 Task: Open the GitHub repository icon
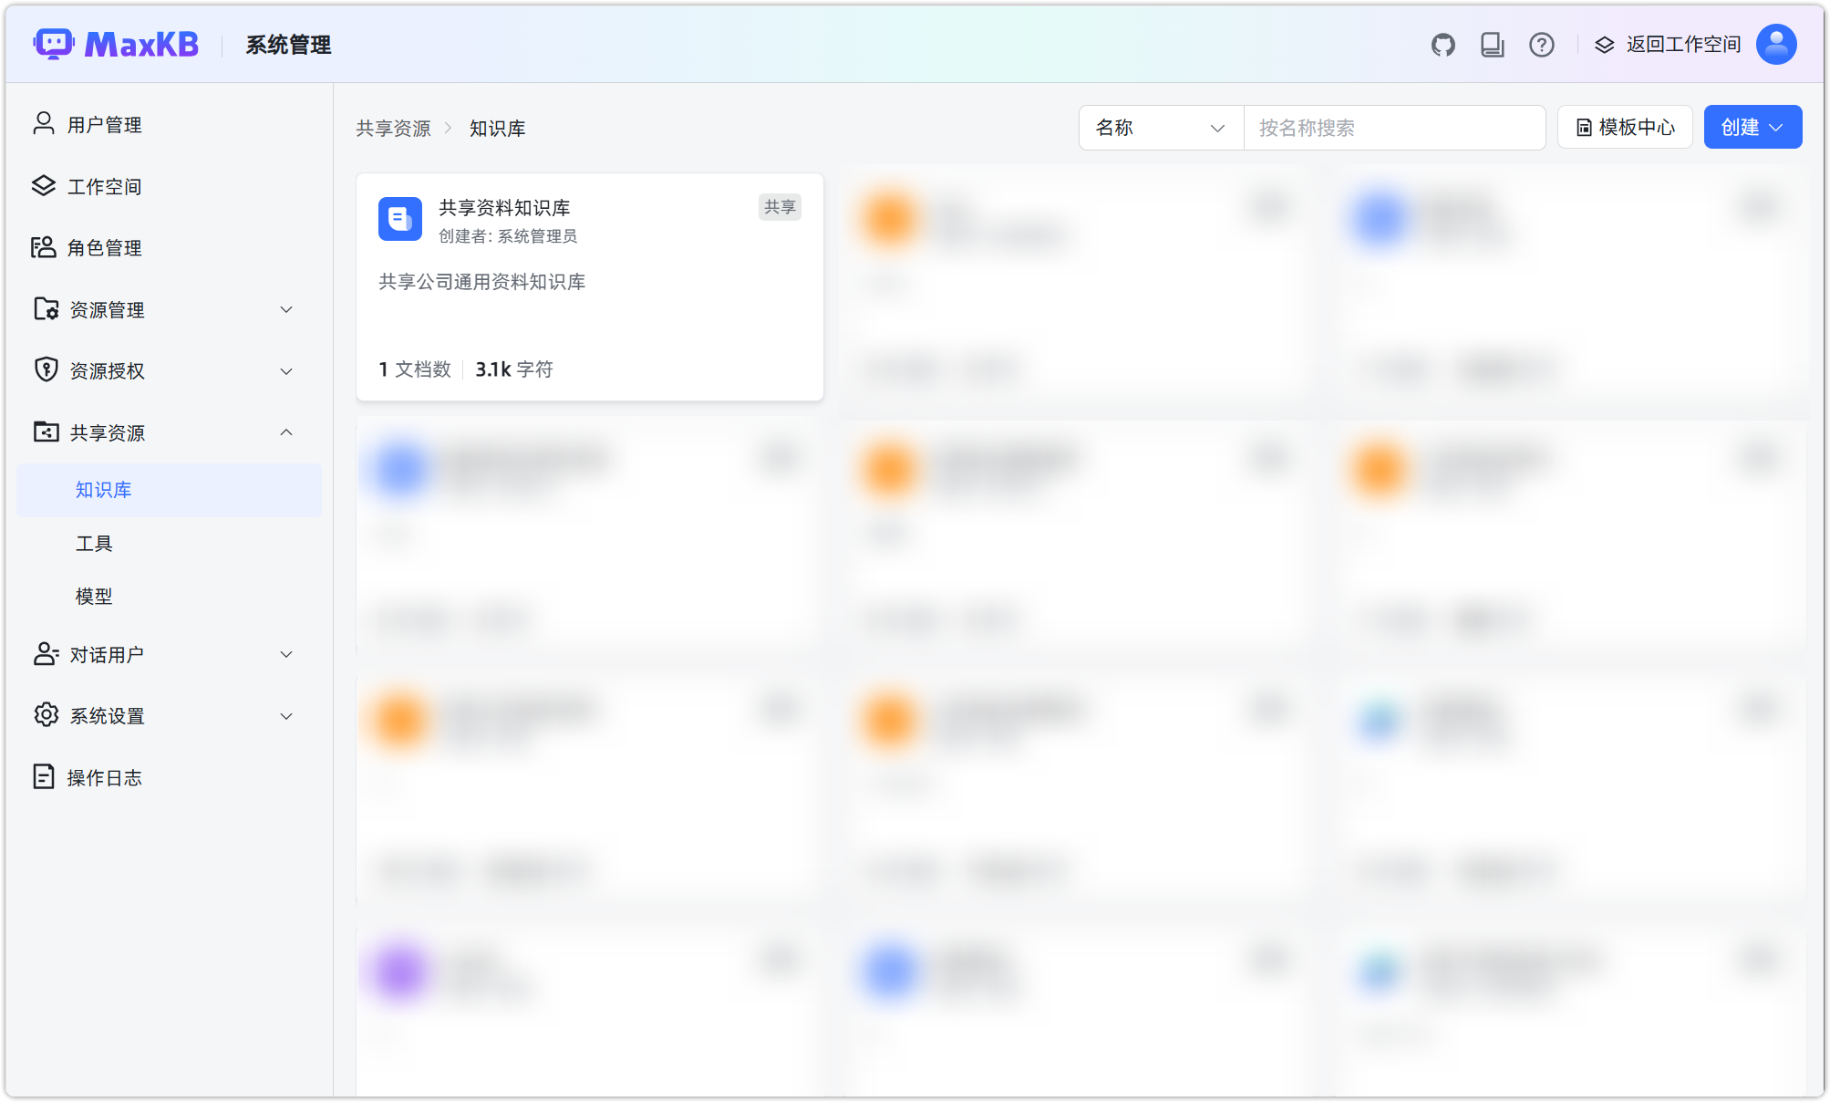pos(1442,45)
